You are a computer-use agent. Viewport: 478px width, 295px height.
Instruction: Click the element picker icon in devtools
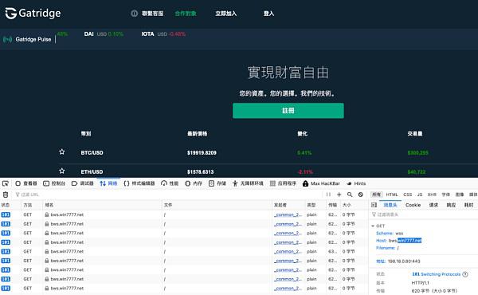(6, 183)
